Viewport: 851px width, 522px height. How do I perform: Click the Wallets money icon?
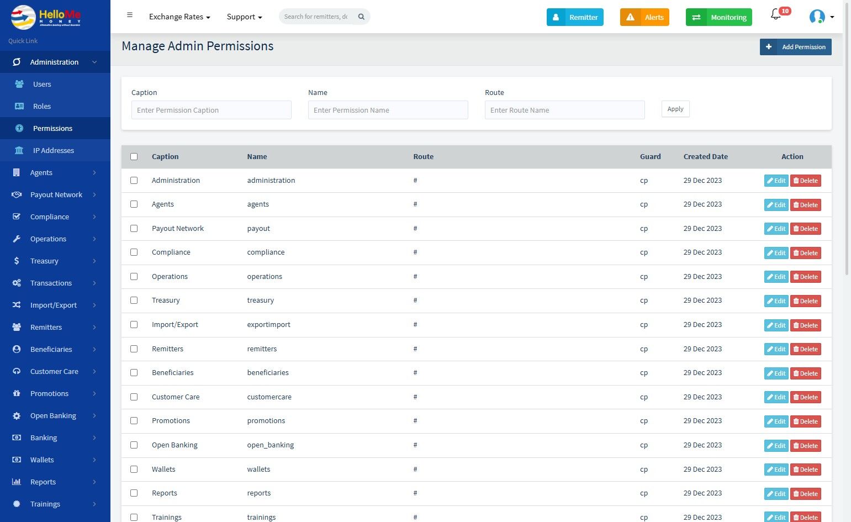[x=17, y=460]
